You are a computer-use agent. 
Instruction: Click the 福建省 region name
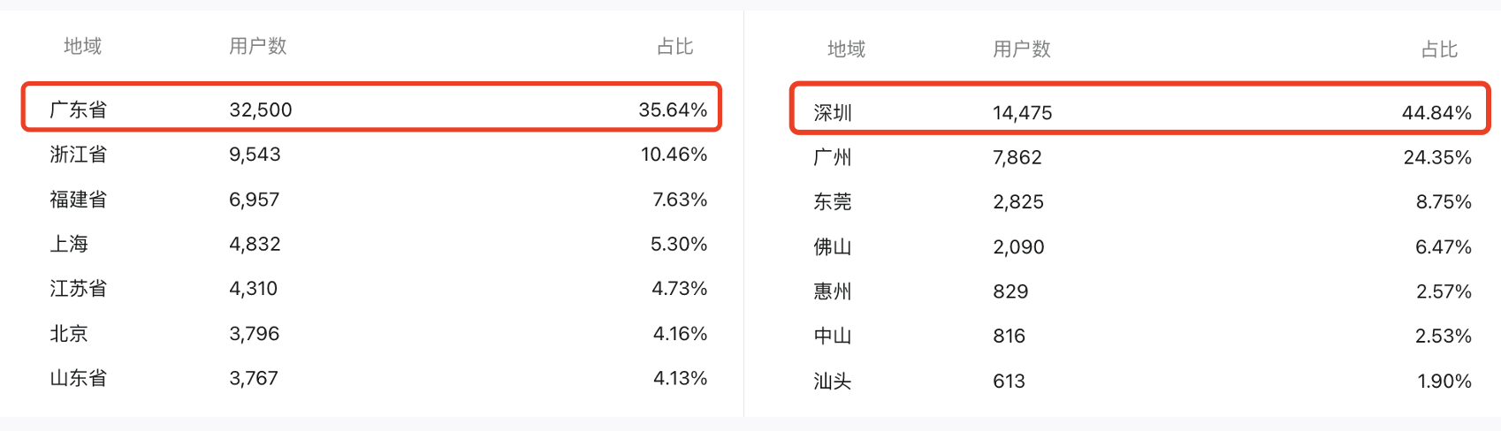[x=79, y=200]
